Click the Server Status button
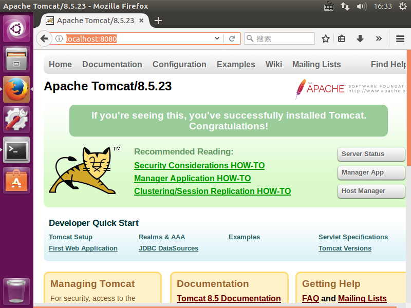 click(x=371, y=154)
